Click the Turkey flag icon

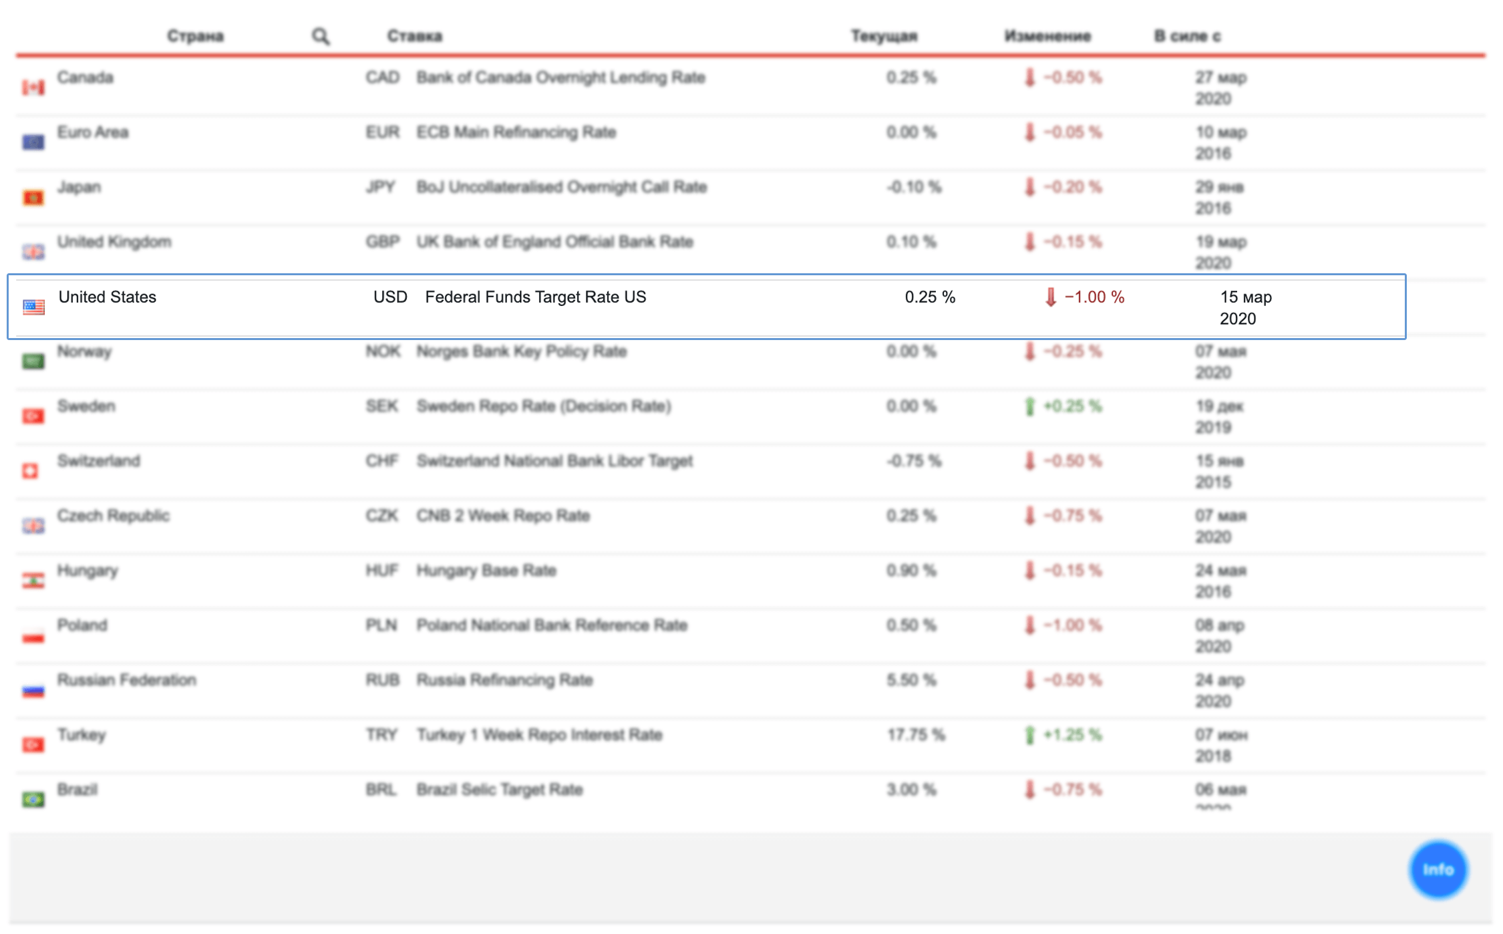point(33,744)
